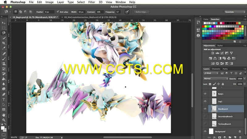Viewport: 247px width, 139px height.
Task: Hide the MainBranch layer
Action: click(x=205, y=109)
